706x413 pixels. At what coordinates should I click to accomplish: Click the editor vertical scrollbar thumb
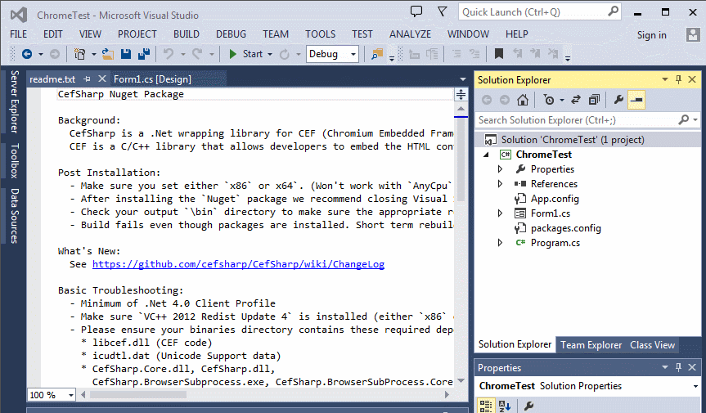(461, 159)
